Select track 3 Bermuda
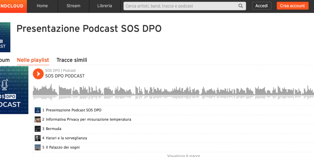 (173, 129)
